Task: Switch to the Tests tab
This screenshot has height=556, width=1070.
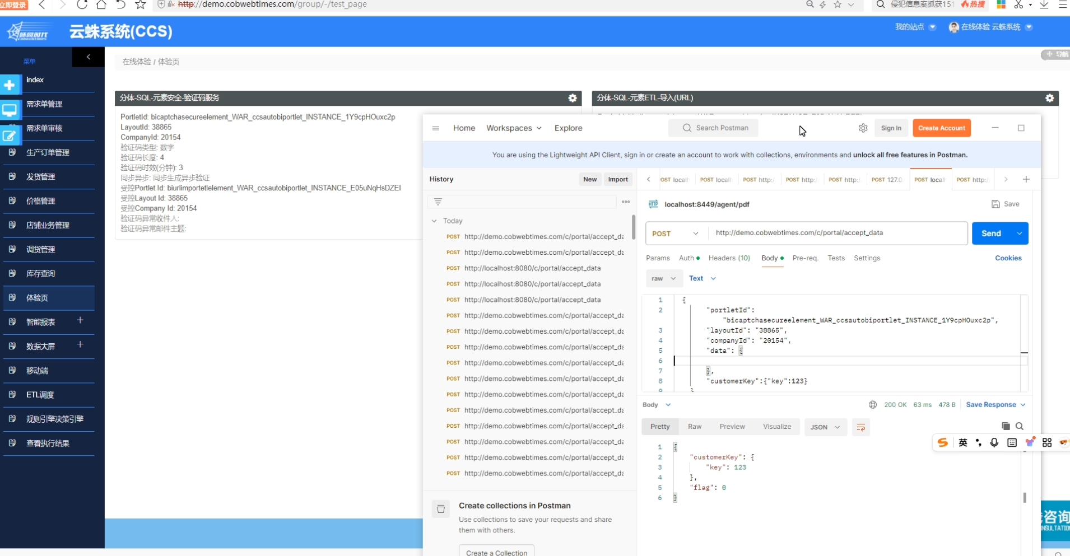Action: tap(836, 258)
